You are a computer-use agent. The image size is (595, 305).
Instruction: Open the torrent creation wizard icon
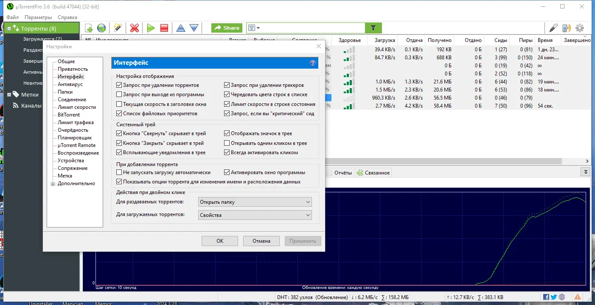[118, 28]
